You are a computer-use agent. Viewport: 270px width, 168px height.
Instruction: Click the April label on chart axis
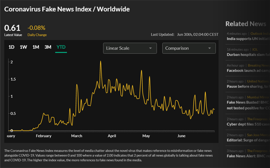coord(112,136)
